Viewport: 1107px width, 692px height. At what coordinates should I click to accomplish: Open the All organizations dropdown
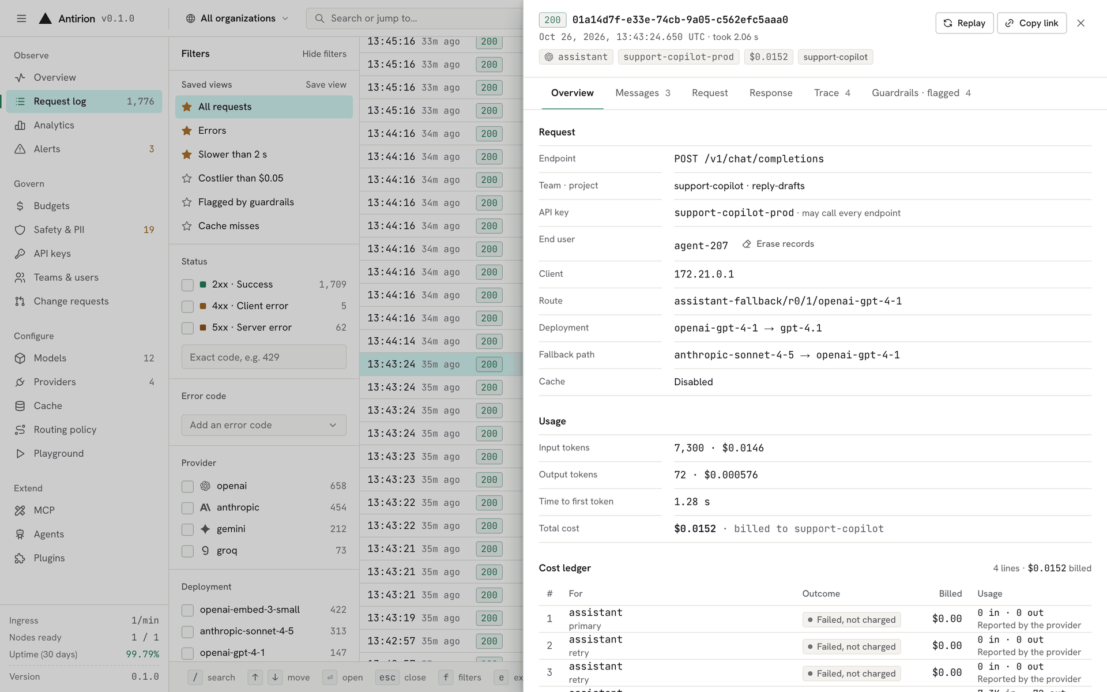click(237, 18)
